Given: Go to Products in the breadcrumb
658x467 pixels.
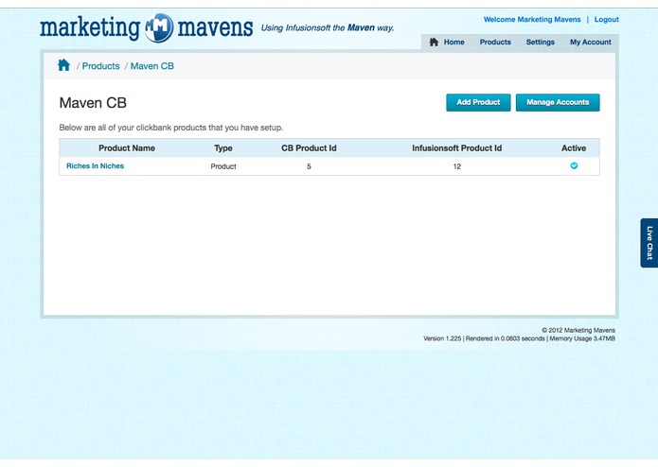Looking at the screenshot, I should coord(100,66).
